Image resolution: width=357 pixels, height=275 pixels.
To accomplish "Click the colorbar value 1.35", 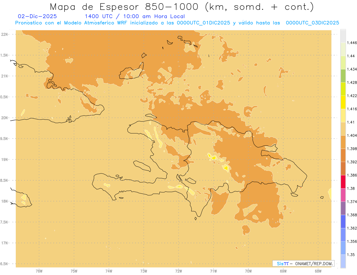I will tap(351, 255).
